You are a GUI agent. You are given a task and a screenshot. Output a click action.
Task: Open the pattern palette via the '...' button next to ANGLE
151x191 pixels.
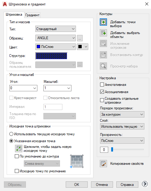point(80,38)
